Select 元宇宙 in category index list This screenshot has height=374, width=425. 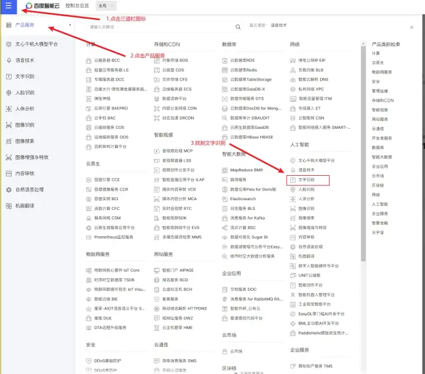click(378, 232)
